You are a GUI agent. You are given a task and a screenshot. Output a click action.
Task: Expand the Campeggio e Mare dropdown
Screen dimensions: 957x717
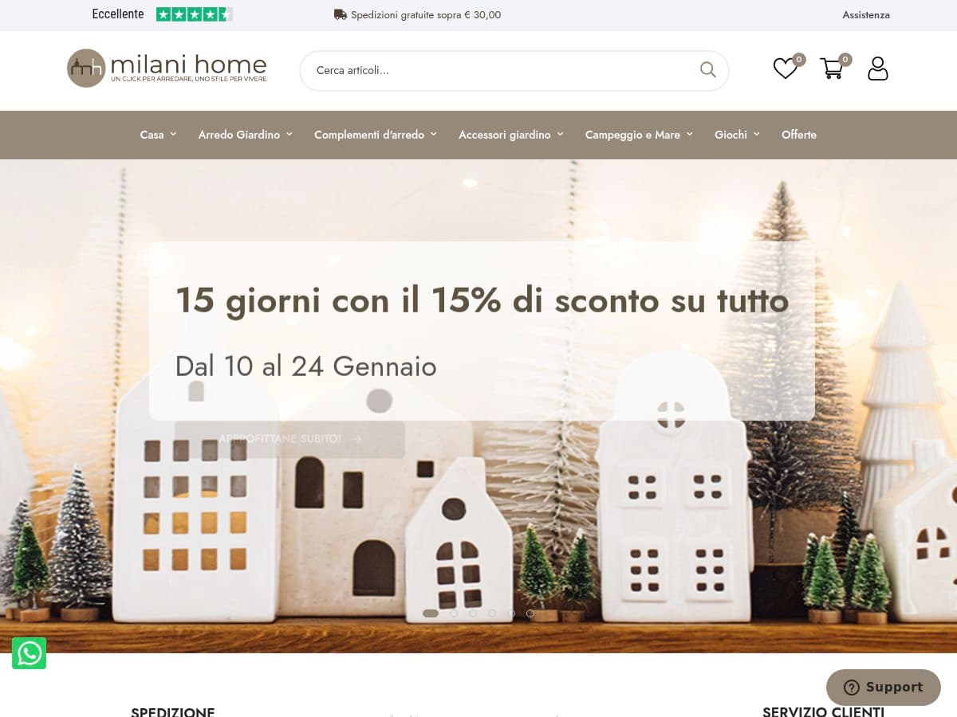coord(639,135)
